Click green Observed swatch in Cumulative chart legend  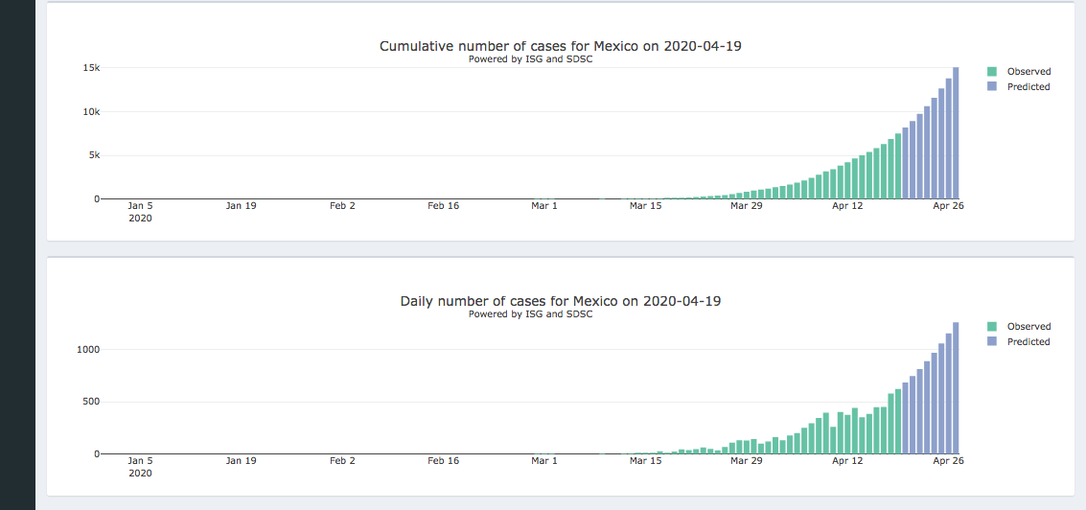(x=992, y=72)
